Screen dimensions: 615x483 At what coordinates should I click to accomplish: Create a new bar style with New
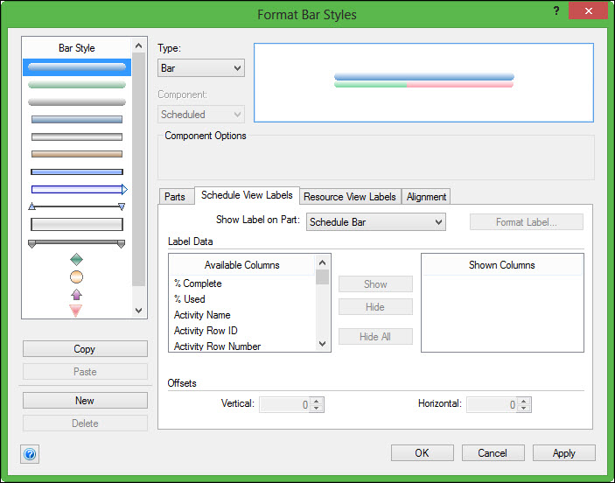[85, 401]
